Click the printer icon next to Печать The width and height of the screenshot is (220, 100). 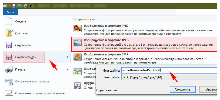(x=9, y=69)
